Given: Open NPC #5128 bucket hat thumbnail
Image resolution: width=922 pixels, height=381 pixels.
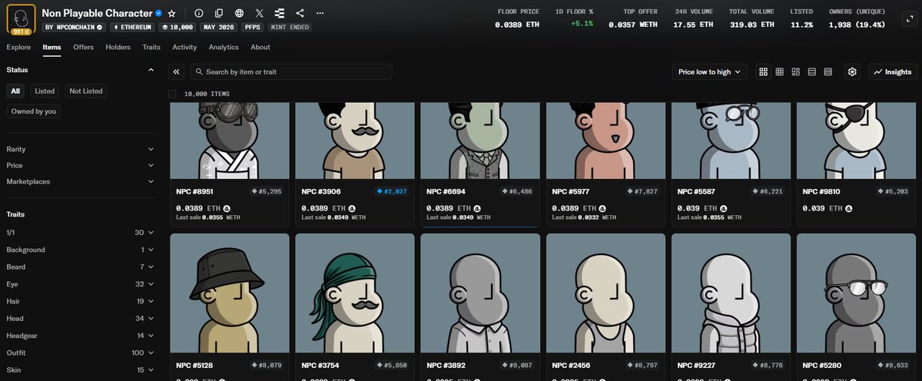Looking at the screenshot, I should (230, 293).
